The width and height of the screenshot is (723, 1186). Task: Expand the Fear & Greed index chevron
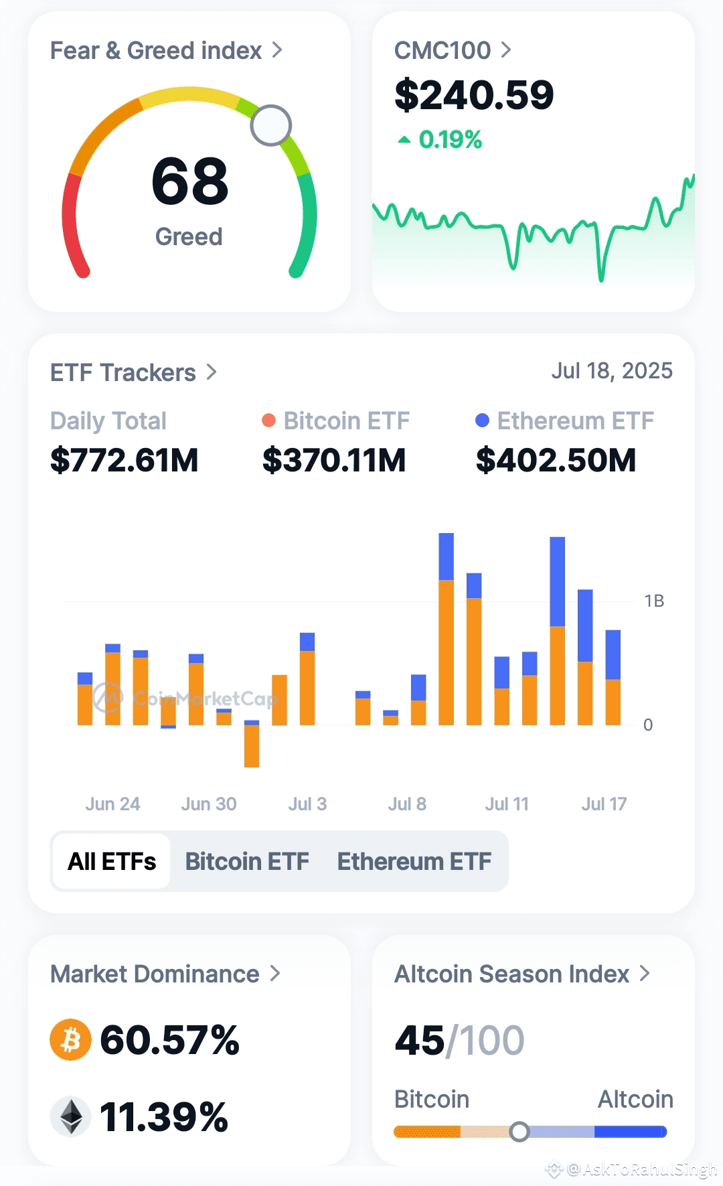(277, 50)
